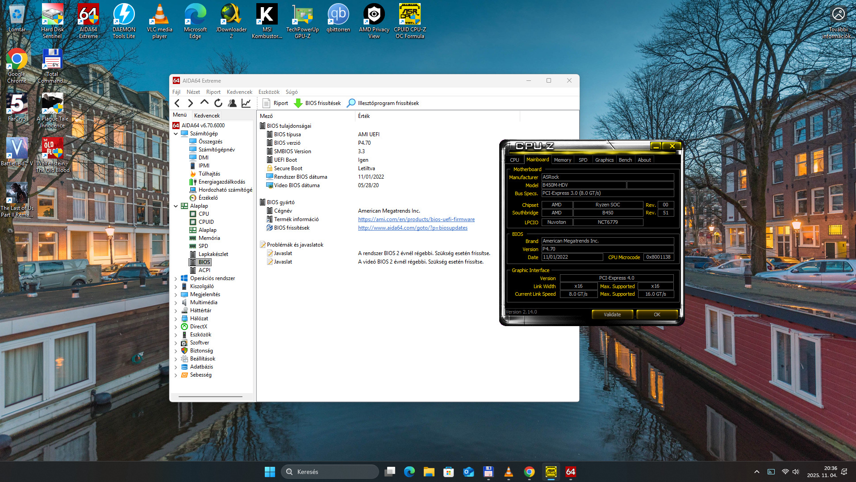
Task: Expand the Multimédia tree node
Action: [x=176, y=302]
